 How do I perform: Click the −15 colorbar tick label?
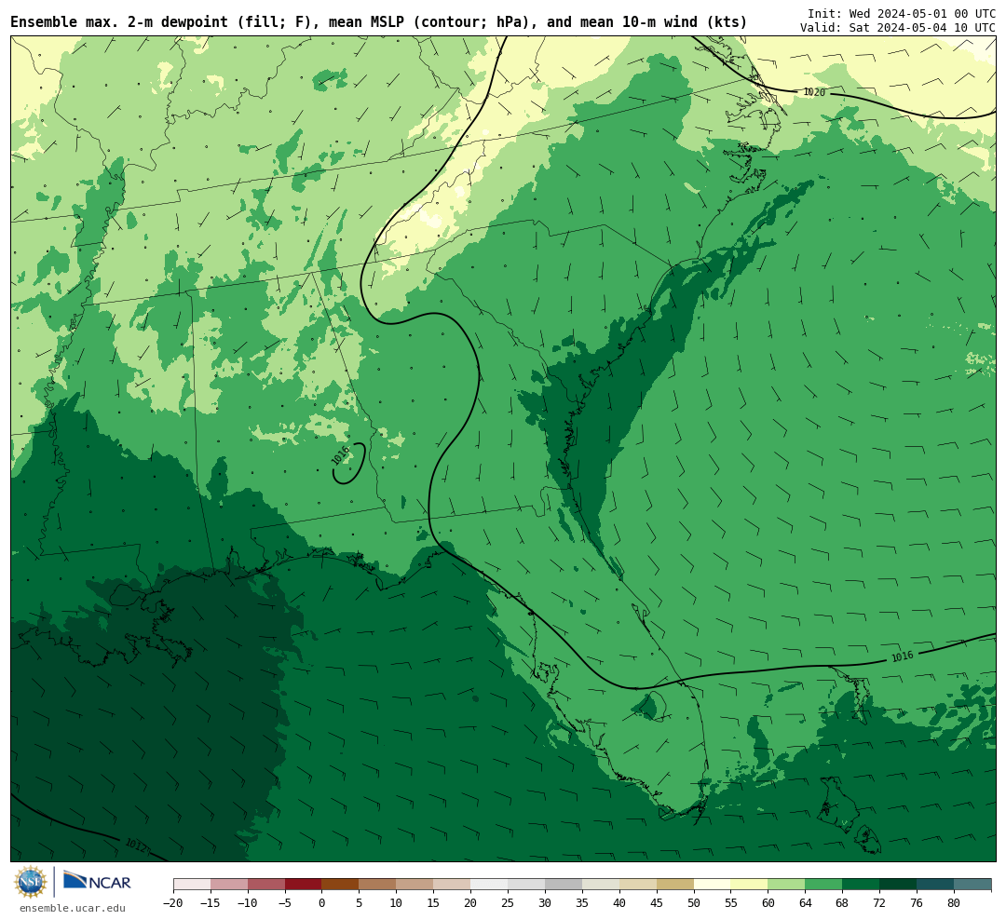tap(211, 903)
